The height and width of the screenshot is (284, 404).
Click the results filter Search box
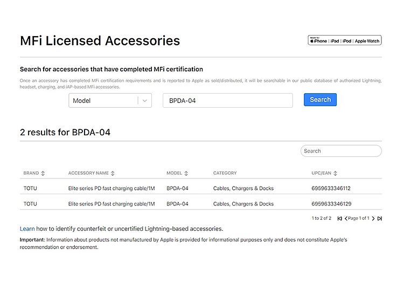[x=341, y=151]
